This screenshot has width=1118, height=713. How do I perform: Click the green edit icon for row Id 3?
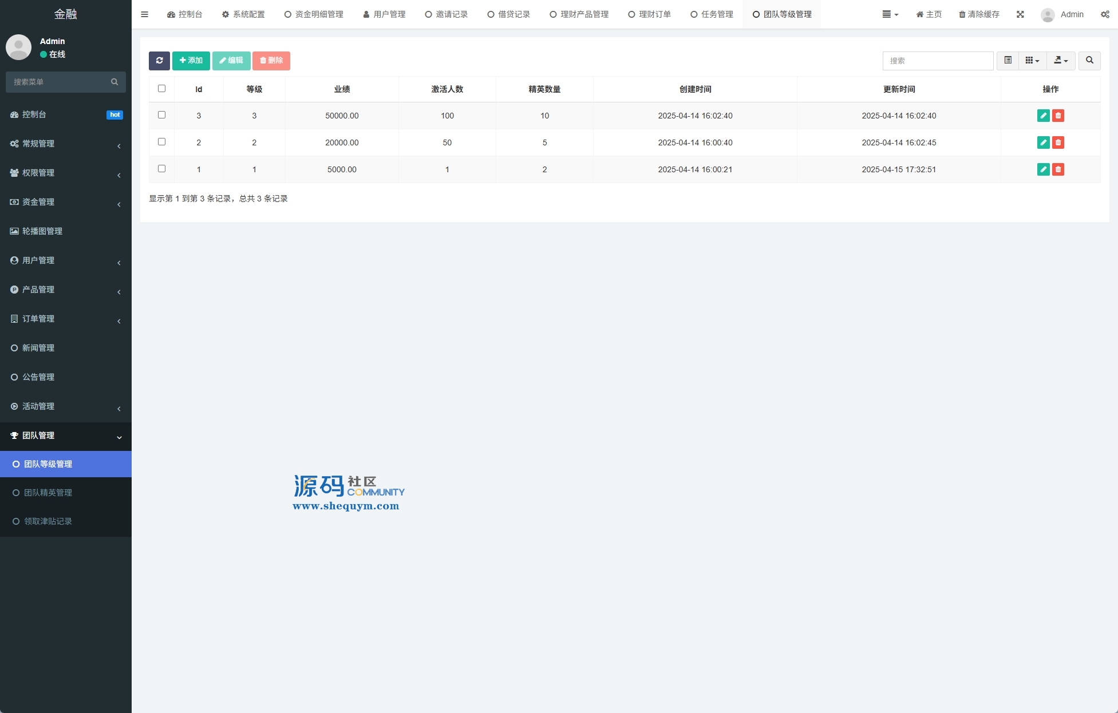click(1043, 116)
